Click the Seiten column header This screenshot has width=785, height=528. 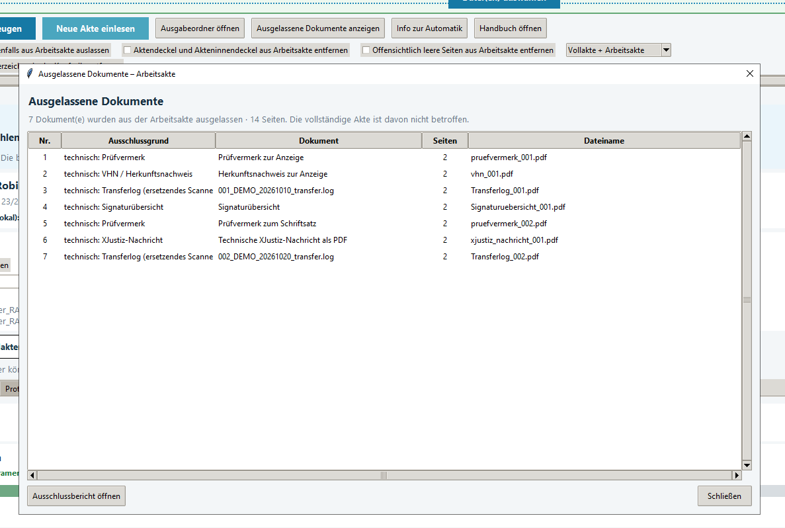(x=444, y=141)
